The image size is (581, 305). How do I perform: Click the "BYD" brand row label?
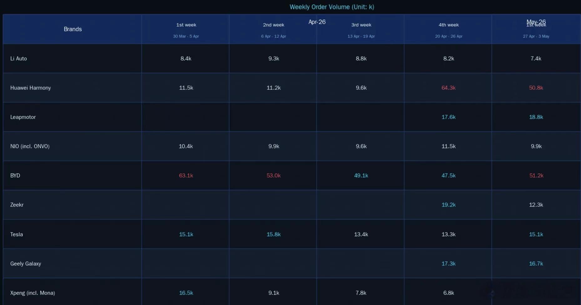coord(15,176)
